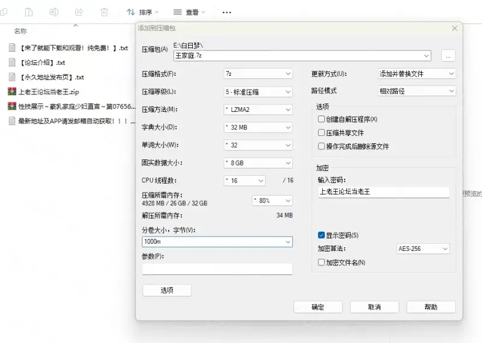This screenshot has width=482, height=343.
Task: Click the 参数 text input field
Action: click(217, 269)
